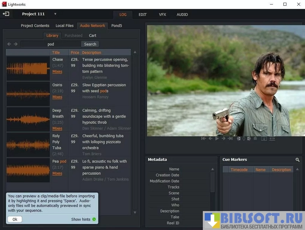Open the Cue Markers search magnifier
Image resolution: width=305 pixels, height=230 pixels.
(297, 160)
